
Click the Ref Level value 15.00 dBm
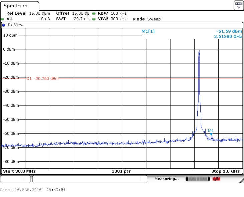pyautogui.click(x=40, y=13)
